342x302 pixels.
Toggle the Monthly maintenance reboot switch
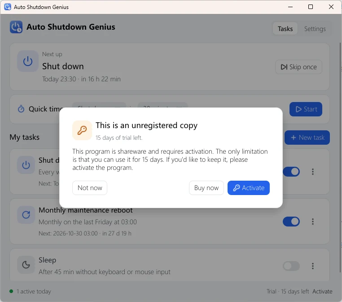(x=291, y=222)
